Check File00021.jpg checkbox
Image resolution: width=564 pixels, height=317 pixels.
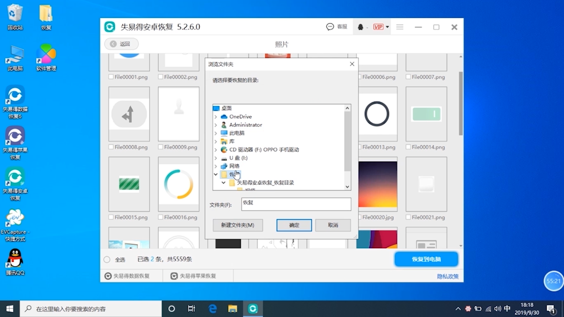[x=408, y=217]
